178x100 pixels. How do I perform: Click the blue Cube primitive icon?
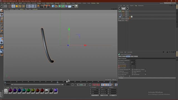coord(53,6)
